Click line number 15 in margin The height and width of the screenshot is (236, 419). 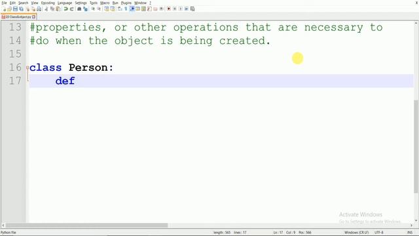click(x=15, y=54)
